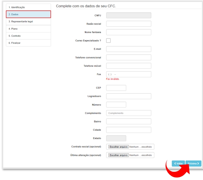Tick the Curso Especializado checkbox
The height and width of the screenshot is (180, 203).
coord(108,40)
